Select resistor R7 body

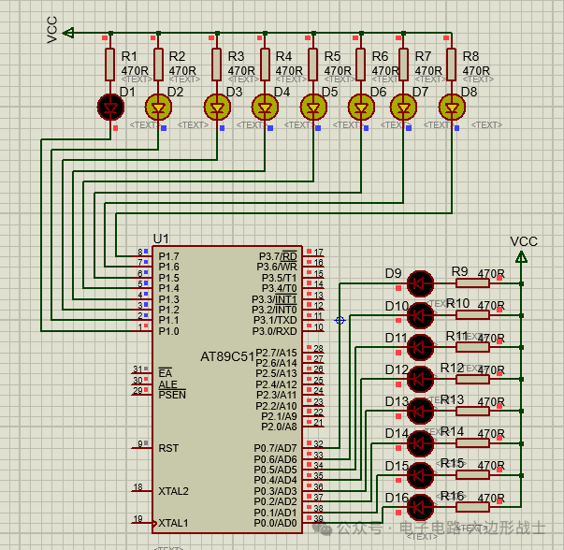click(x=403, y=65)
